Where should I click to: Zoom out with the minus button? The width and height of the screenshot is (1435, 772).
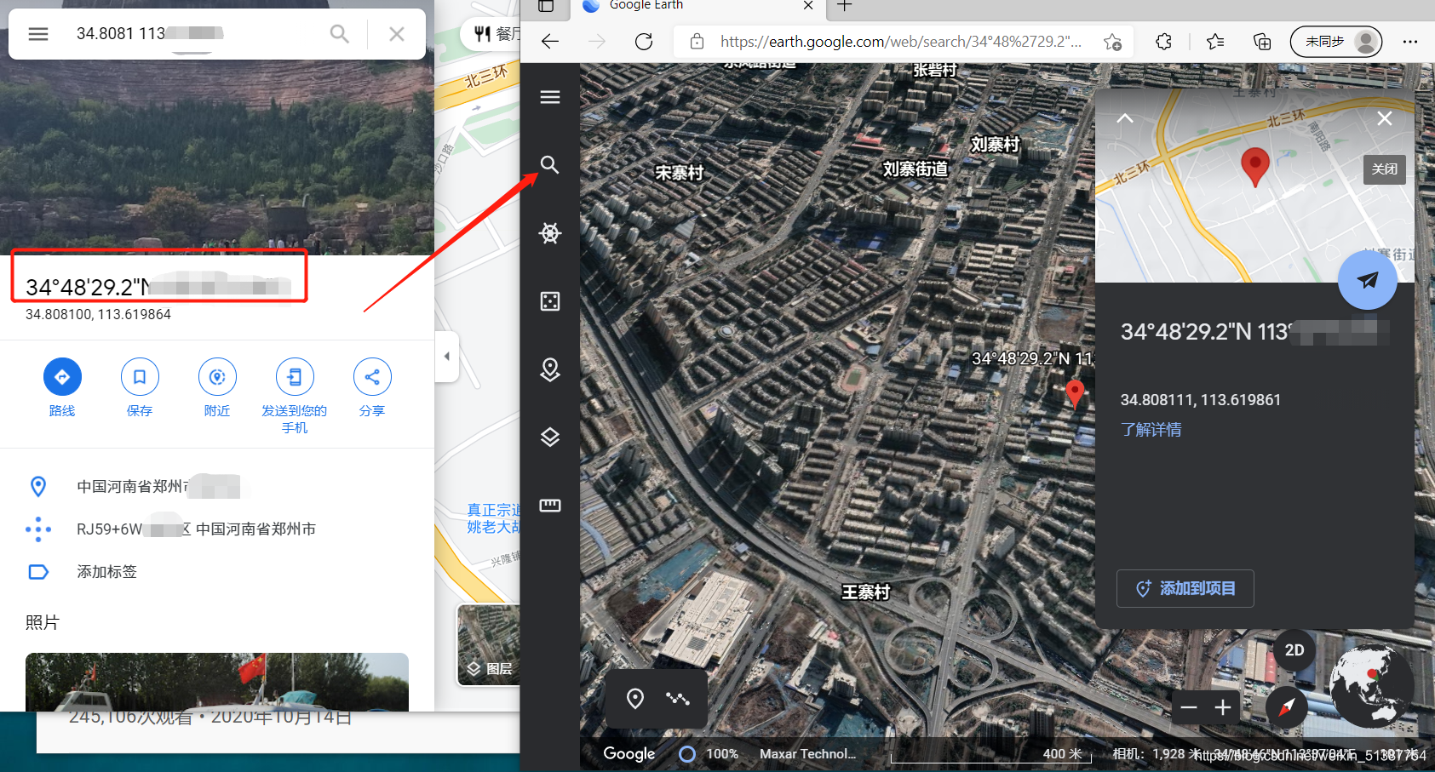1189,707
